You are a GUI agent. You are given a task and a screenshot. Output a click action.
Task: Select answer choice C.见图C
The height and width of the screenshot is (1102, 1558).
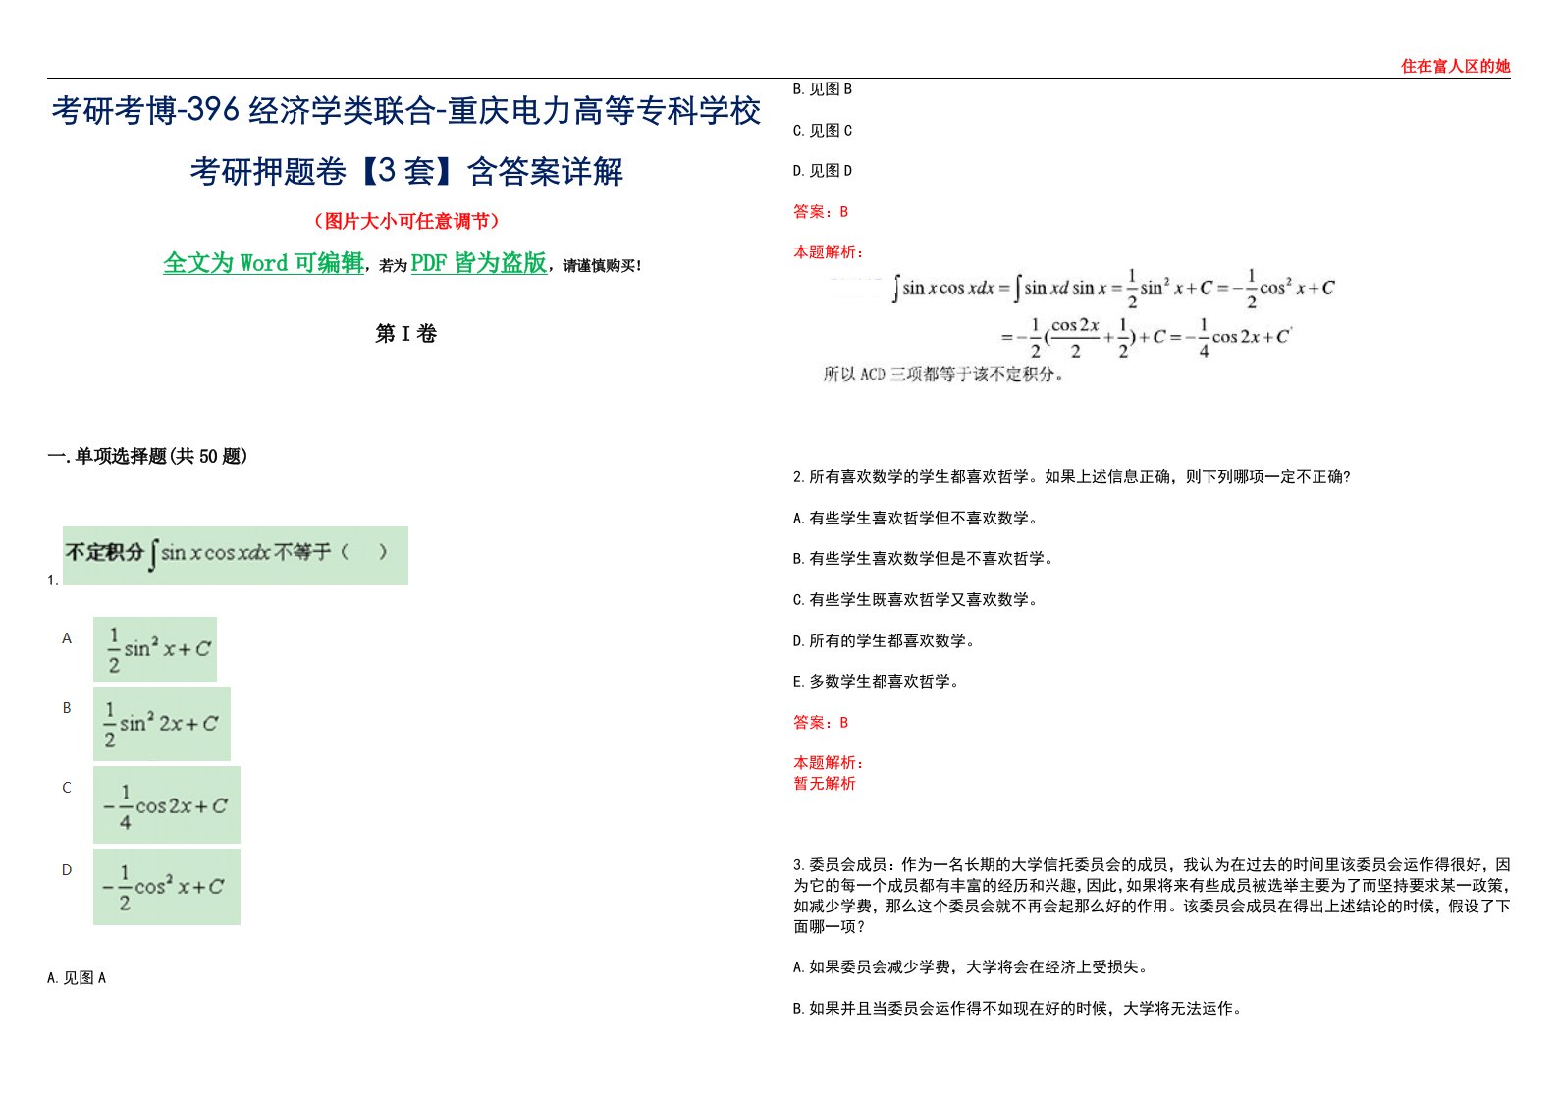click(x=823, y=131)
